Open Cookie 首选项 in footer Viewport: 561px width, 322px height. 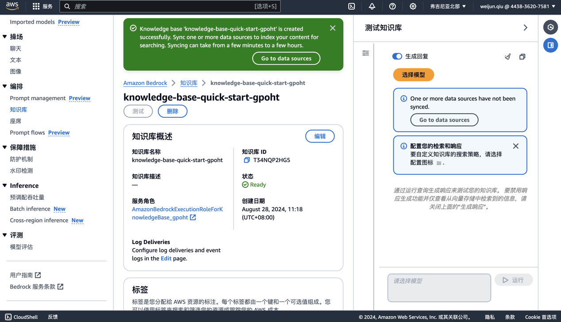coord(541,317)
